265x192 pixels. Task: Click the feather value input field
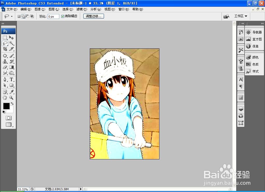tap(53, 16)
